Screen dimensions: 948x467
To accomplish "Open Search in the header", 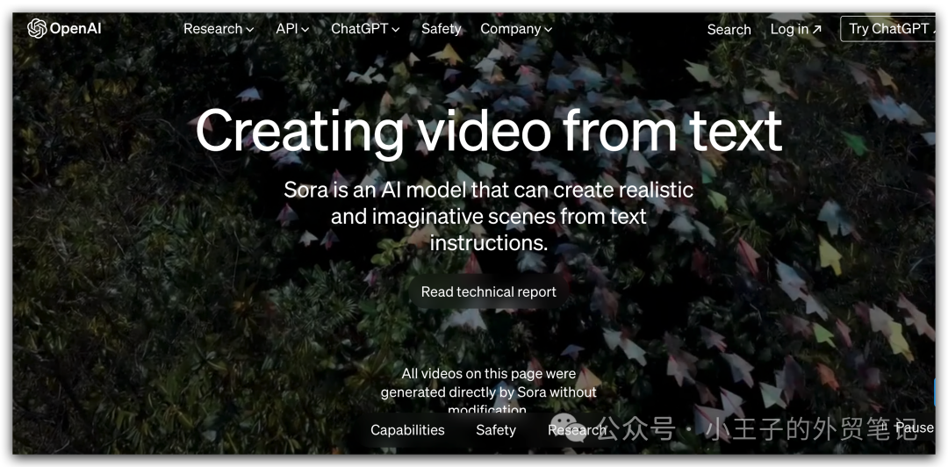I will [x=729, y=30].
